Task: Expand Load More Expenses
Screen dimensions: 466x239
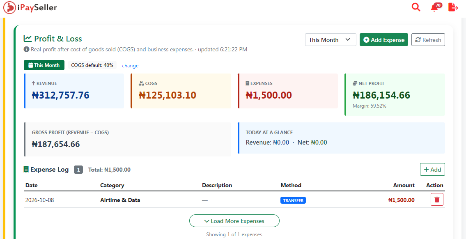Action: 234,221
